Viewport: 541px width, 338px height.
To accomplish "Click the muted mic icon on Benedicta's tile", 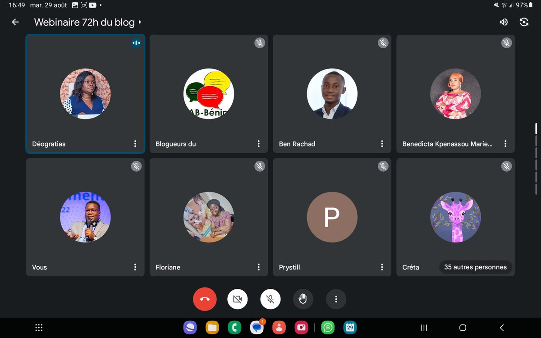I will (x=507, y=43).
